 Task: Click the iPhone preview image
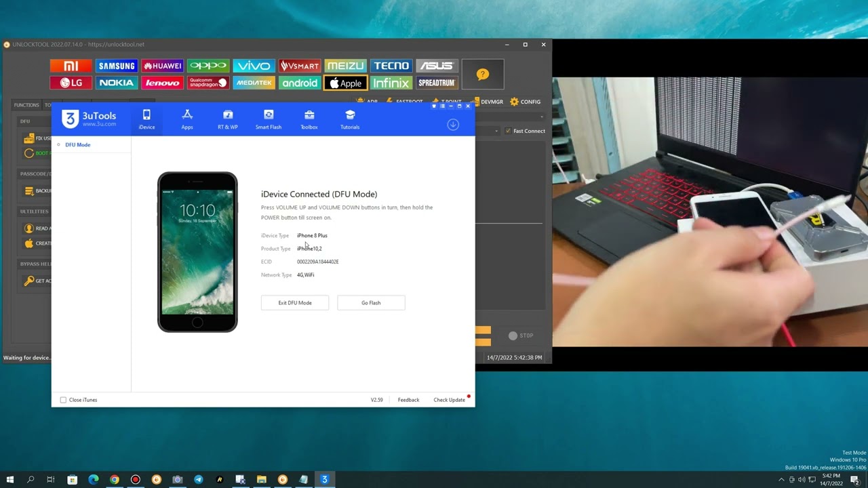pos(197,252)
